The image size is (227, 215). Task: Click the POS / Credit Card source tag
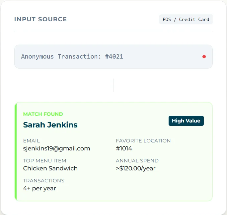(186, 19)
